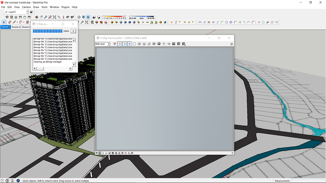
Task: Toggle the red channel in the frame buffer
Action: pyautogui.click(x=119, y=44)
